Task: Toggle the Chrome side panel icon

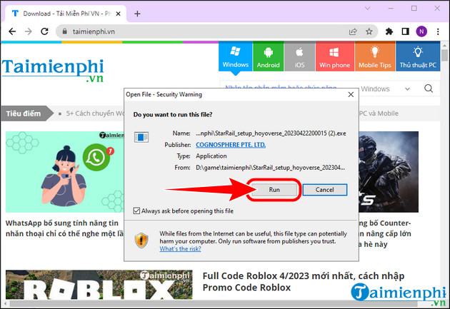Action: (x=405, y=31)
